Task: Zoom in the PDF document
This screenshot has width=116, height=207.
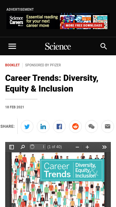Action: [87, 147]
